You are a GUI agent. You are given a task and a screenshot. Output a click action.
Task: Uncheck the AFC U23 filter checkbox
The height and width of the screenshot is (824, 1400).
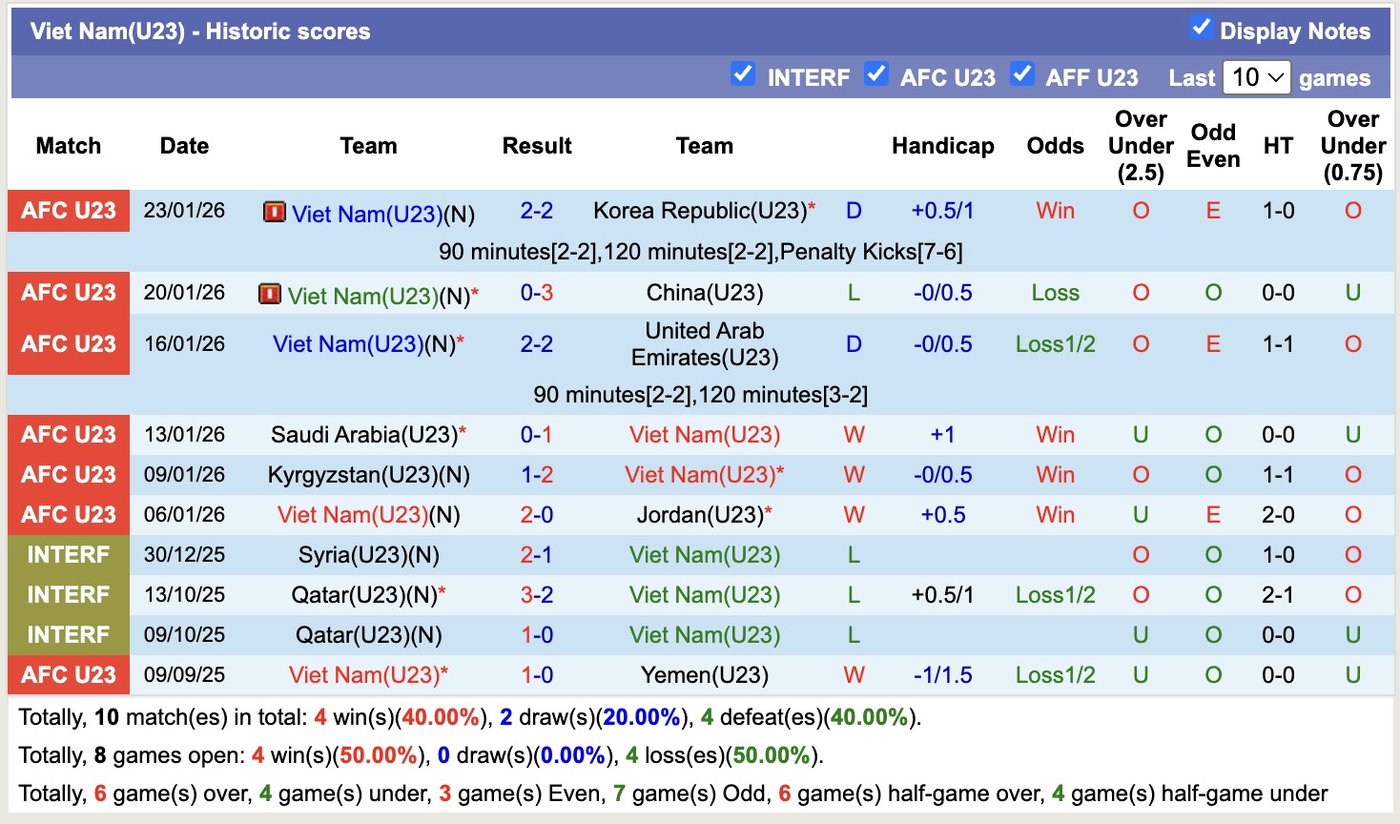tap(875, 74)
